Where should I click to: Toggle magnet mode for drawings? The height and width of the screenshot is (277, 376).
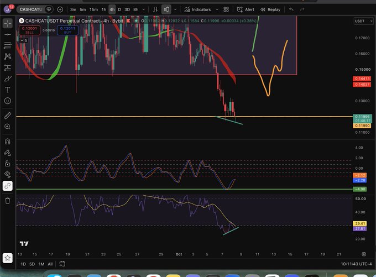pyautogui.click(x=7, y=142)
